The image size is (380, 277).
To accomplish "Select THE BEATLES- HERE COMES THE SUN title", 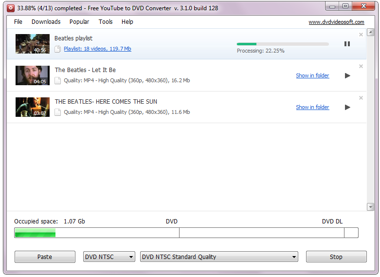I will click(x=106, y=102).
